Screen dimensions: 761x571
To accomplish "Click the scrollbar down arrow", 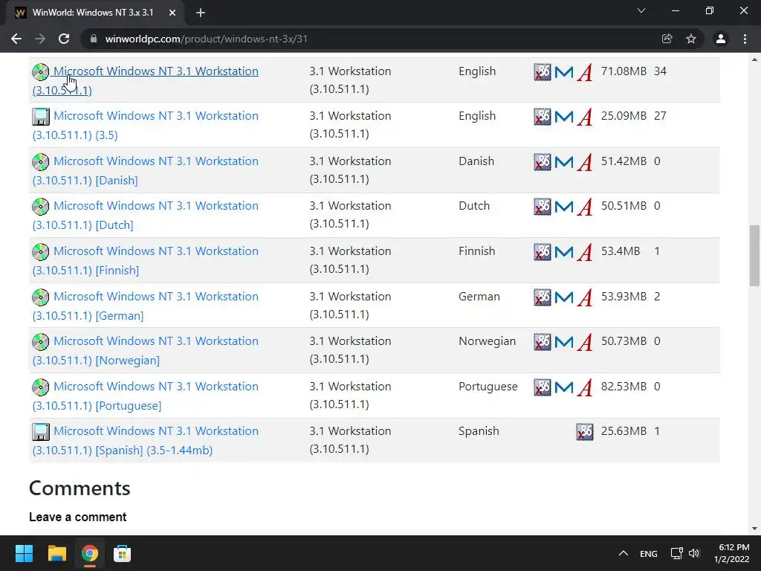I will tap(754, 529).
